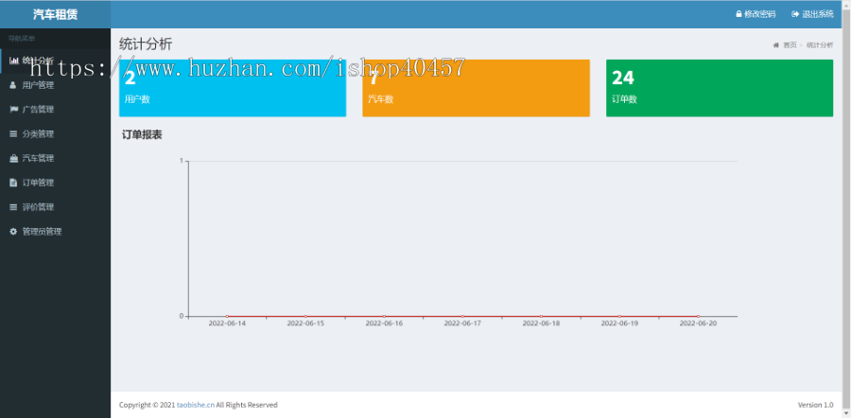Image resolution: width=851 pixels, height=418 pixels.
Task: Click the exit icon for 退出系统
Action: click(x=795, y=14)
